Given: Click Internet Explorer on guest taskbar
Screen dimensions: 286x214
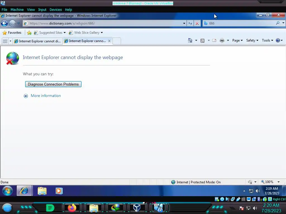Looking at the screenshot, I should [x=25, y=191].
